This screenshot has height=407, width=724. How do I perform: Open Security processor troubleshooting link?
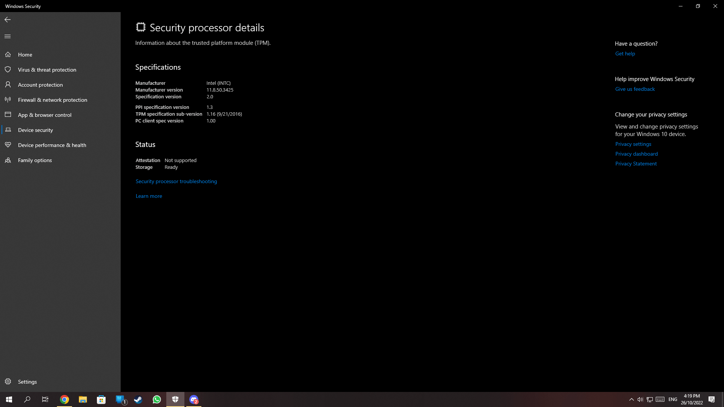pos(176,182)
